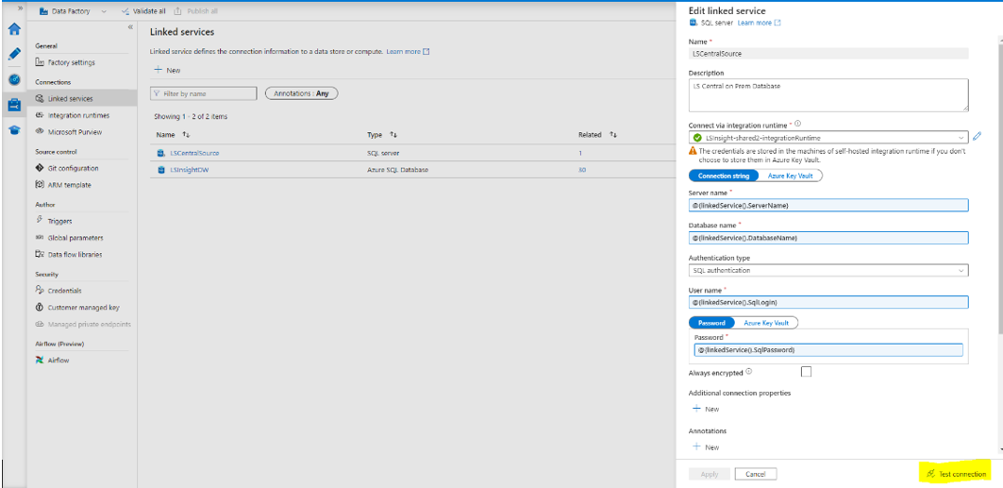The width and height of the screenshot is (1003, 488).
Task: Select Connection string option
Action: click(723, 176)
